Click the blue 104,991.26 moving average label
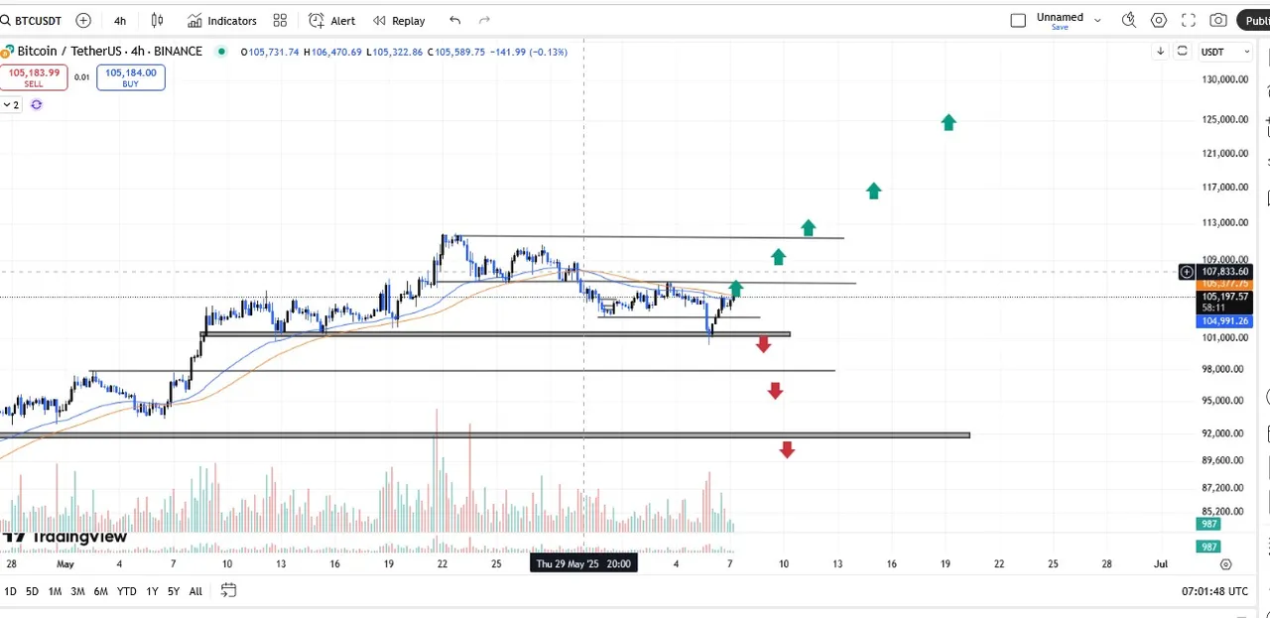Viewport: 1270px width, 618px height. (1223, 321)
